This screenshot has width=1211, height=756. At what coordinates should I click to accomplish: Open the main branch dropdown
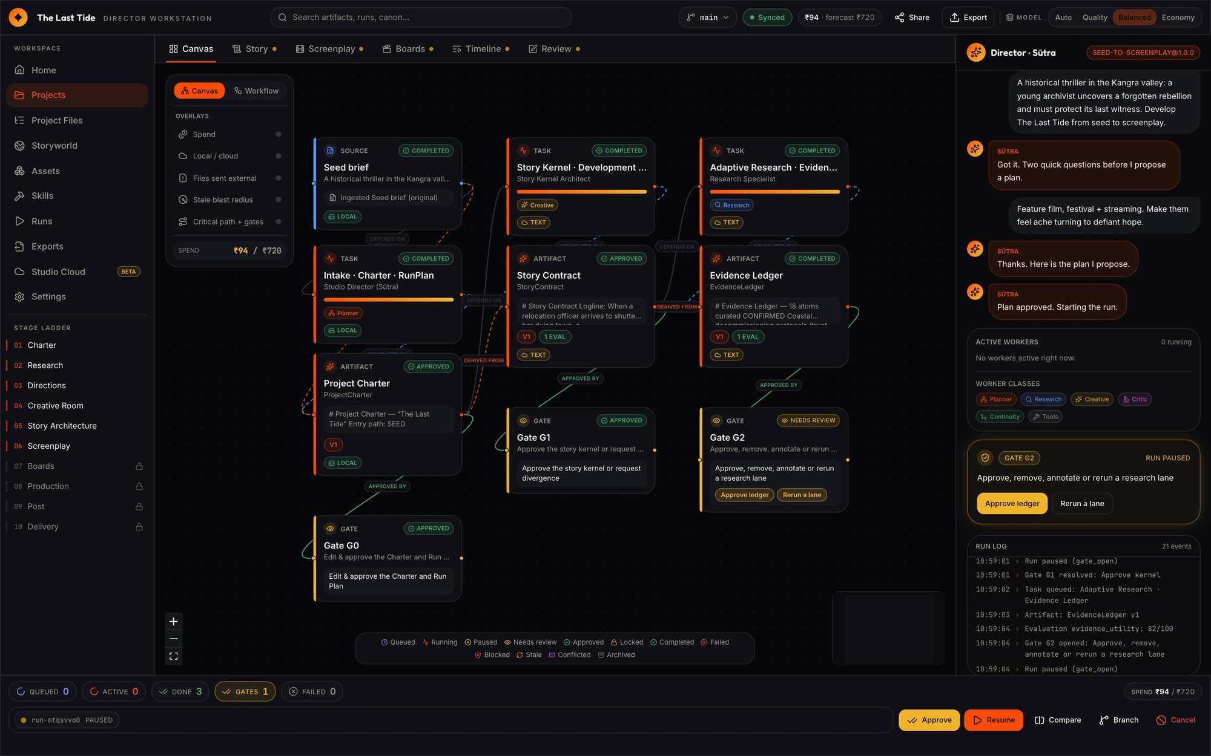tap(708, 18)
